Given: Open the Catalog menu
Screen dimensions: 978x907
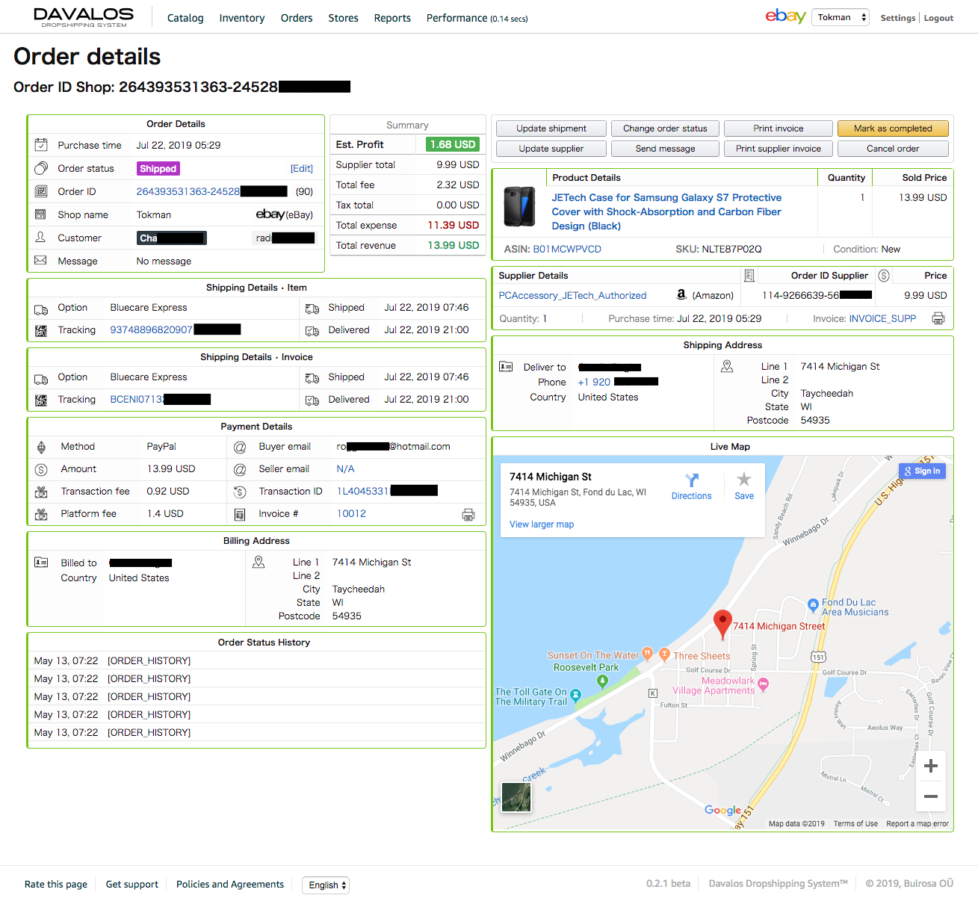Looking at the screenshot, I should coord(185,18).
